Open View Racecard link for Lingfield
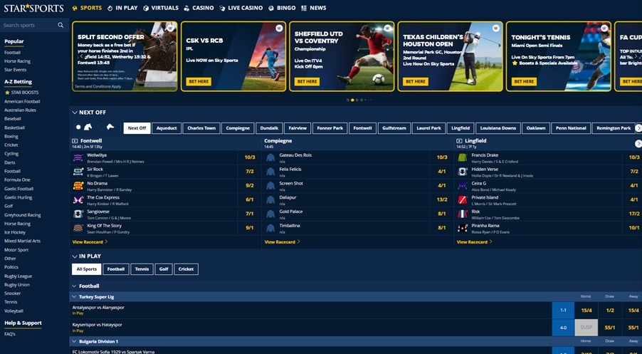 (474, 241)
